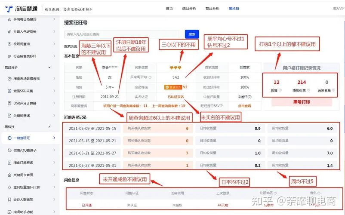
Task: Click the 214 降权处置 count
Action: coord(302,82)
